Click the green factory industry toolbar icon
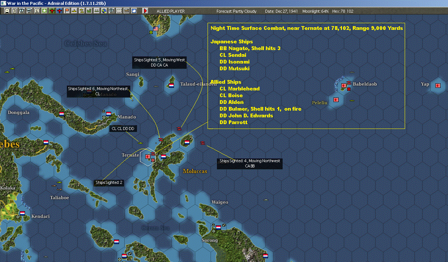This screenshot has height=262, width=448. pos(89,11)
